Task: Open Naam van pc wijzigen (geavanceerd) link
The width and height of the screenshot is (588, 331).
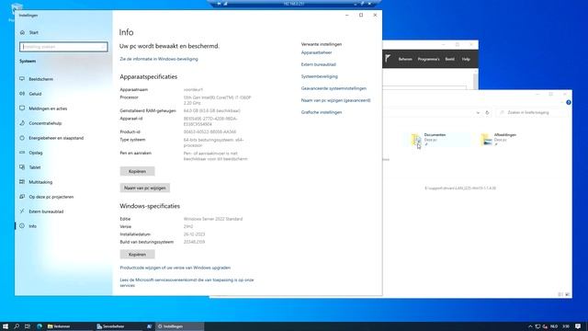Action: coord(335,100)
